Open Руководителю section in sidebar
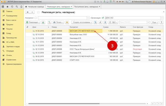This screenshot has width=166, height=106. 12,16
